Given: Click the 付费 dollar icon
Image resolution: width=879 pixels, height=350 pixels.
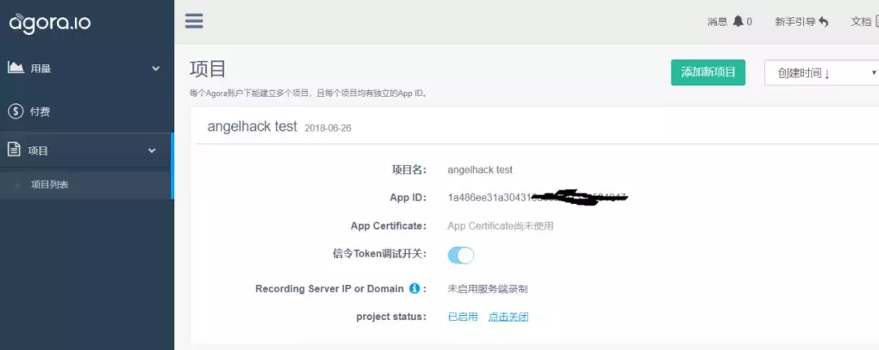Looking at the screenshot, I should 15,111.
